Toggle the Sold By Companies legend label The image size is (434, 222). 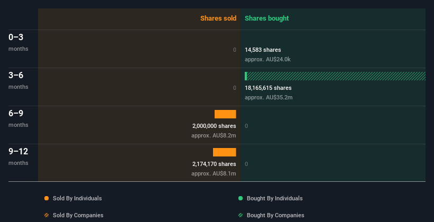click(78, 215)
